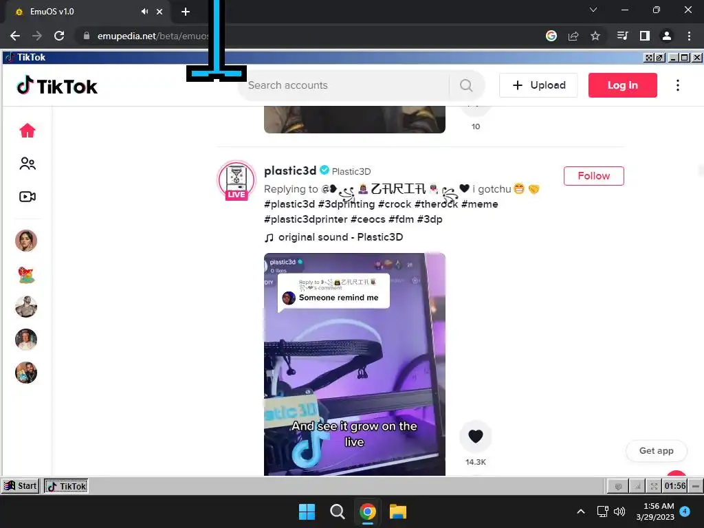
Task: Toggle fullscreen in the TikTok window title bar
Action: [648, 58]
